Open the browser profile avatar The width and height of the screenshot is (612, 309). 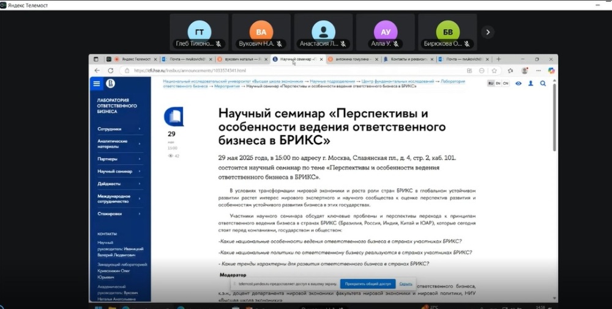(524, 71)
